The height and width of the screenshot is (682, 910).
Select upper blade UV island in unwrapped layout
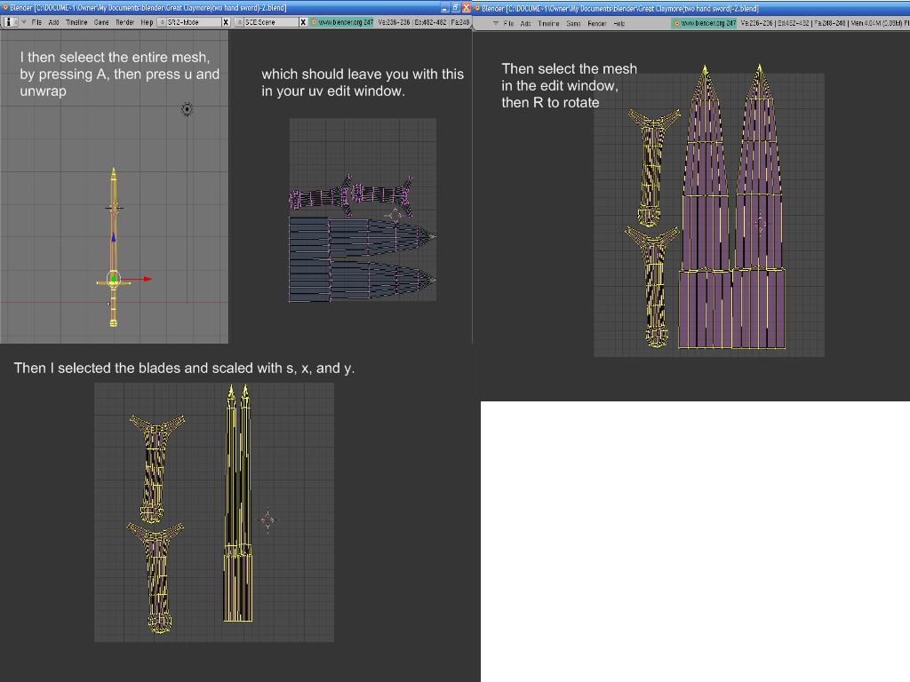(363, 236)
